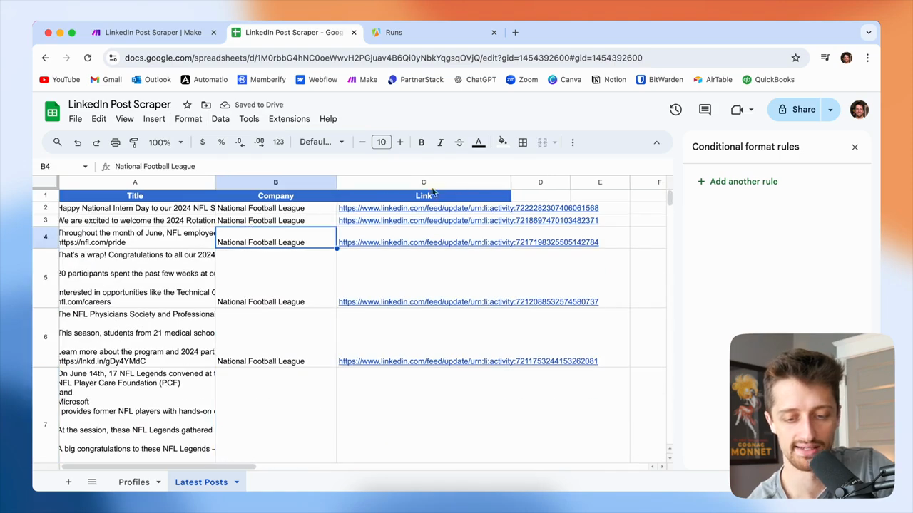Undo the last action in the toolbar
Viewport: 913px width, 513px height.
(x=78, y=142)
